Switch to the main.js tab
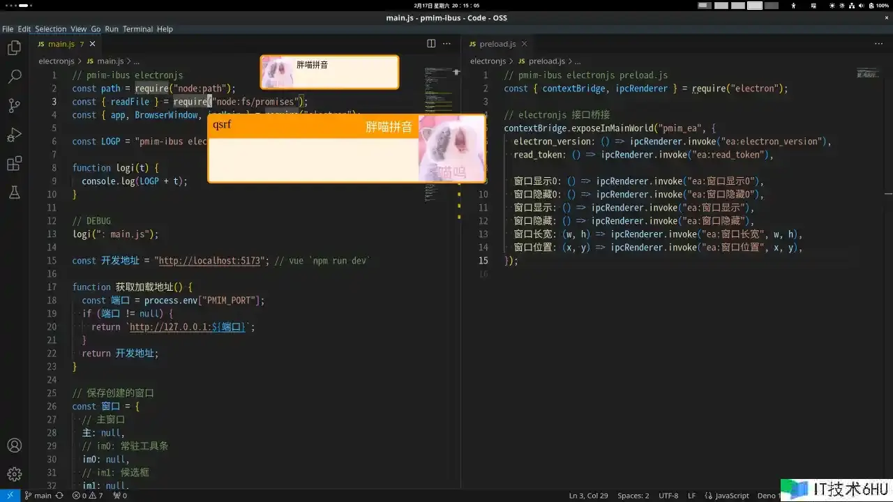The image size is (893, 502). point(61,44)
